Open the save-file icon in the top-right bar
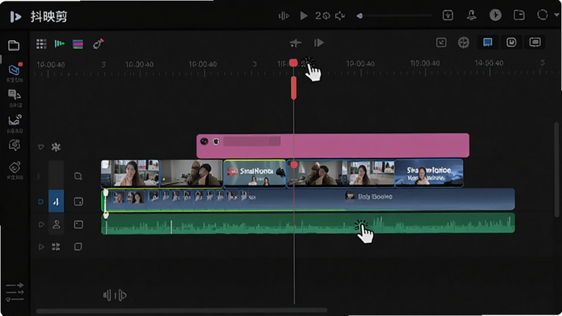 (519, 15)
